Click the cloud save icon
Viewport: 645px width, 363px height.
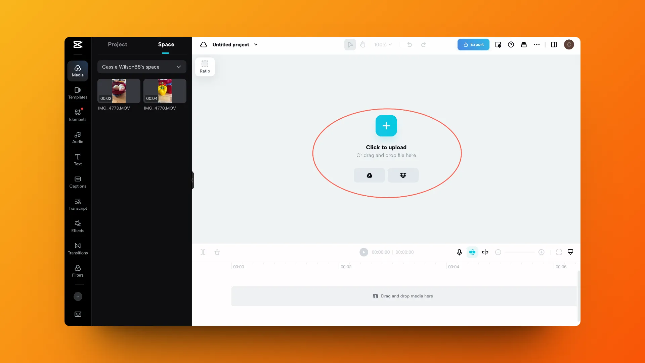203,44
